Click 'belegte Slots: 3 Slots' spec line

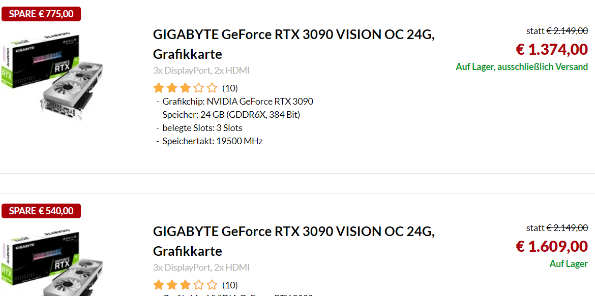(202, 128)
